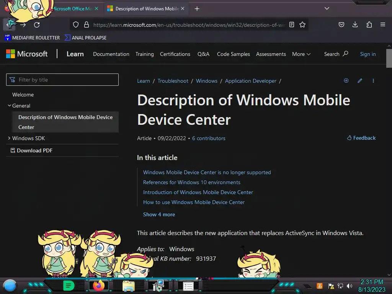The image size is (392, 294).
Task: Click the Microsoft logo
Action: (x=27, y=54)
